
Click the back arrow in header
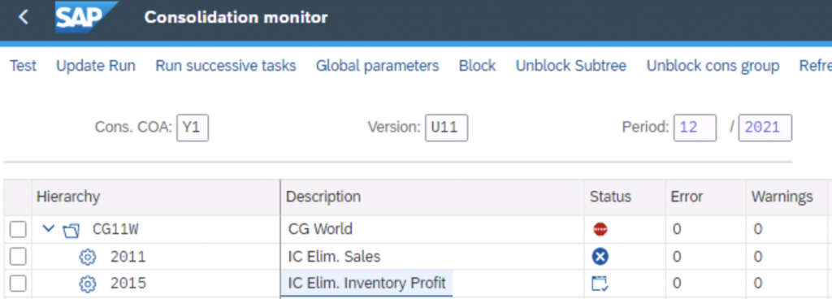tap(24, 18)
